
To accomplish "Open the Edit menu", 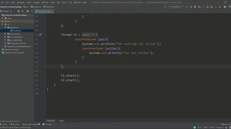I will click(7, 3).
